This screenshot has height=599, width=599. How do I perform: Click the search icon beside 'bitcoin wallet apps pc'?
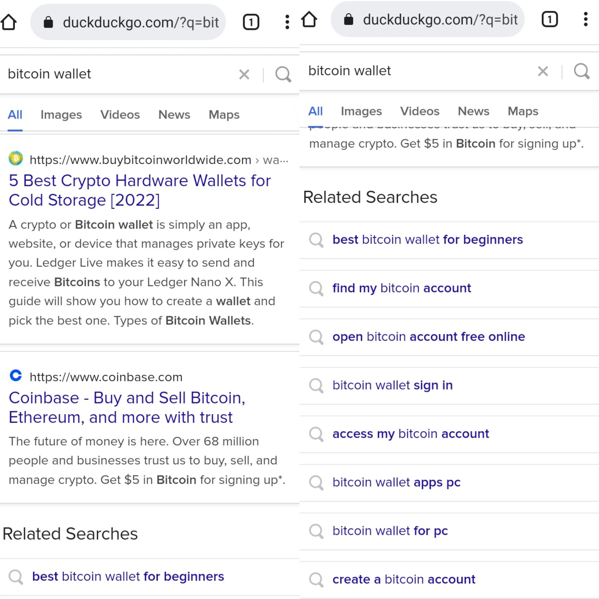[x=316, y=483]
